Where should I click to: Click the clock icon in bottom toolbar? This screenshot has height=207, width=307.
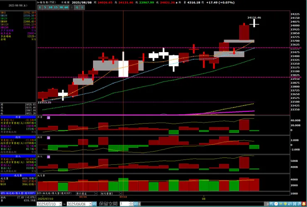click(276, 204)
